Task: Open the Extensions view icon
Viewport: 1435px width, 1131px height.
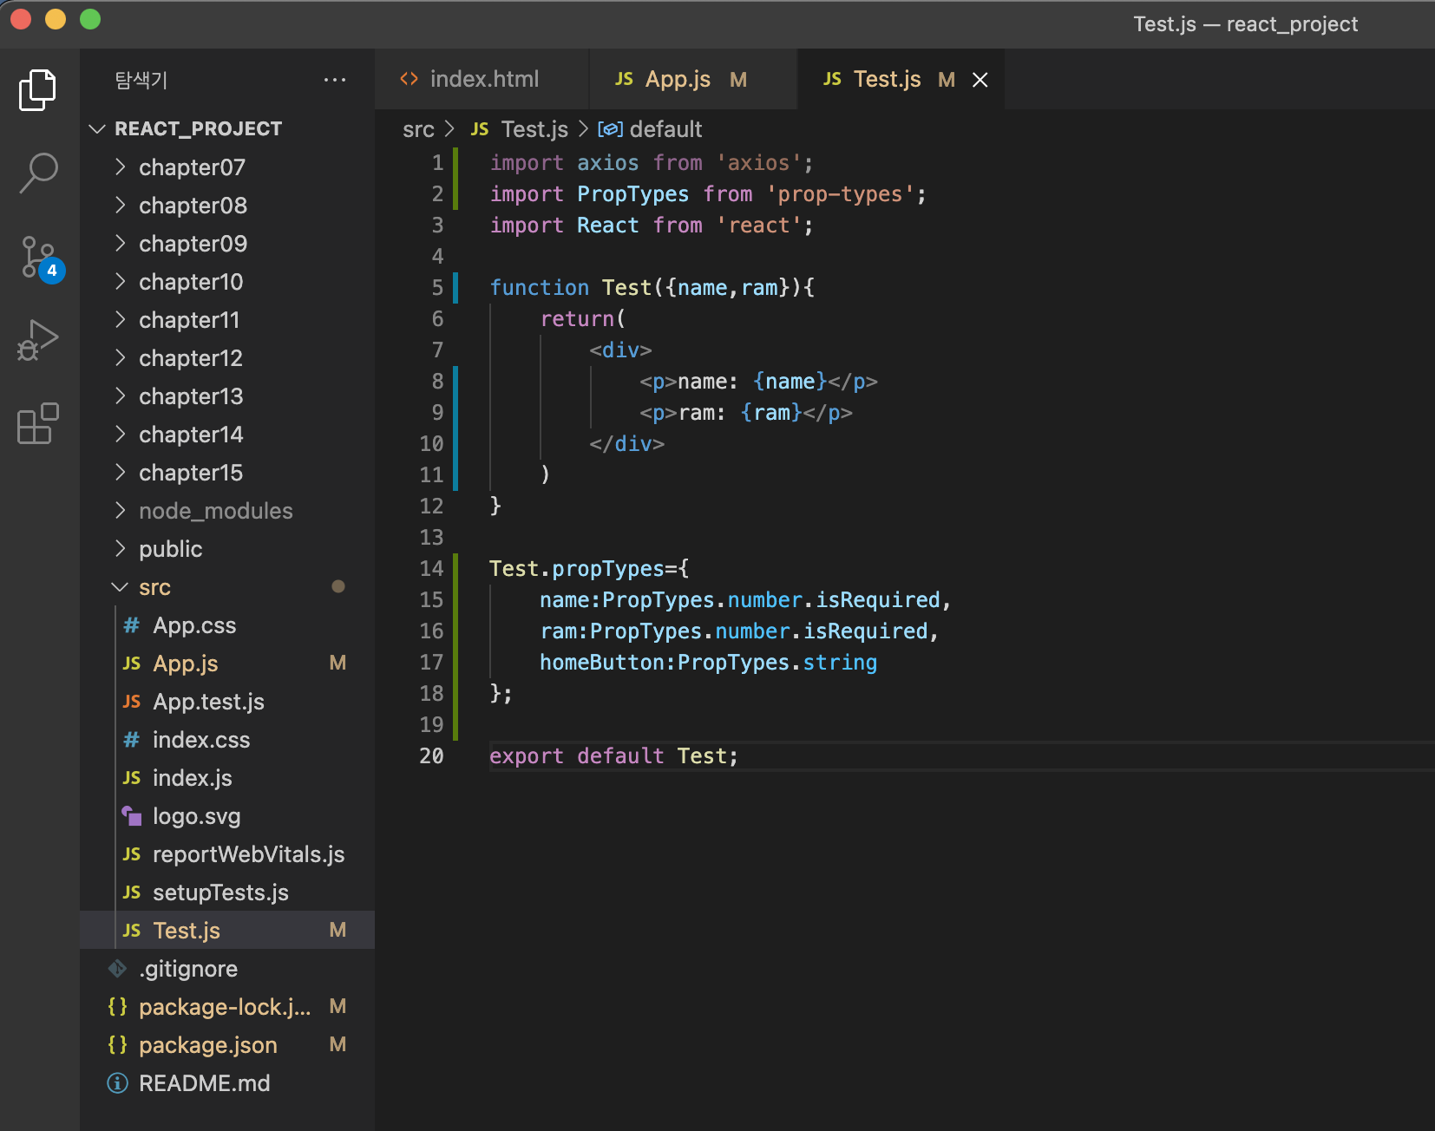Action: click(38, 424)
